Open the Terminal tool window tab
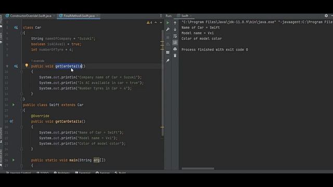The height and width of the screenshot is (187, 333). coord(83,172)
